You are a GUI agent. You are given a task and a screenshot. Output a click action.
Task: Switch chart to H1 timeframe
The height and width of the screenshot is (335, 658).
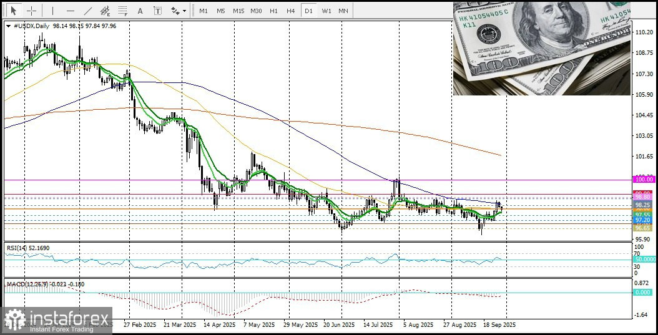coord(273,11)
